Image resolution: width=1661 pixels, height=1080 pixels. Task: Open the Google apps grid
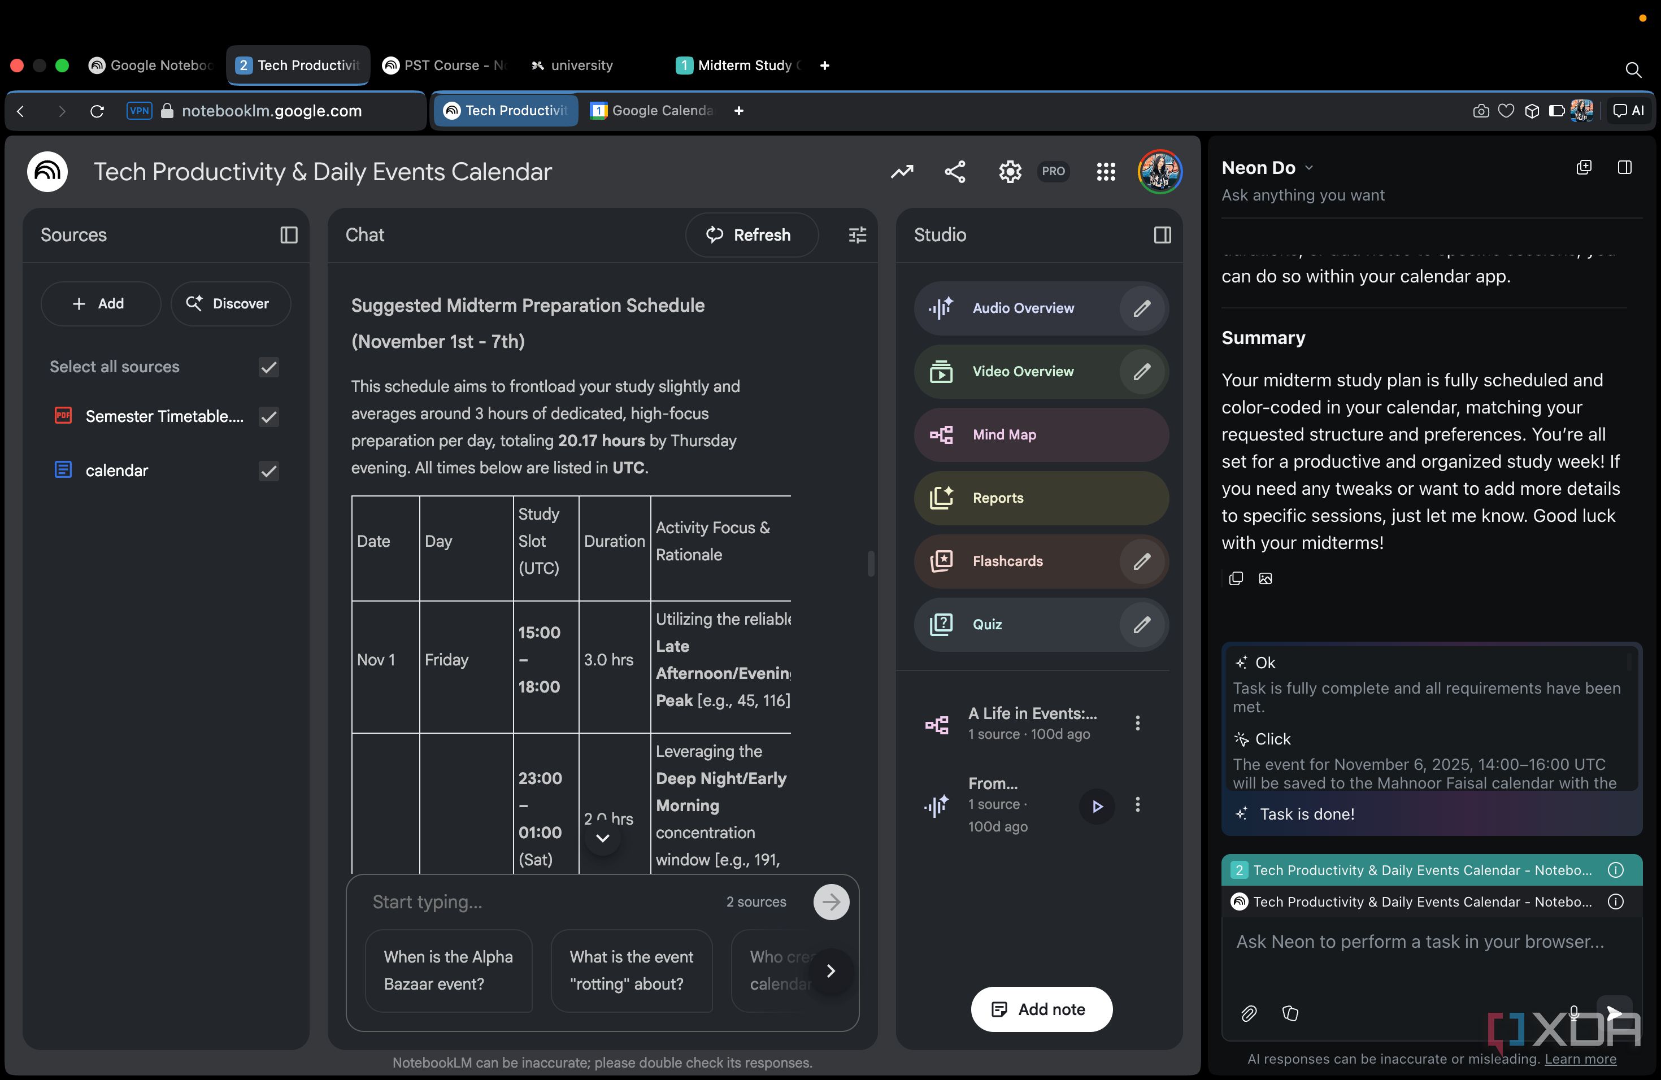click(x=1106, y=172)
